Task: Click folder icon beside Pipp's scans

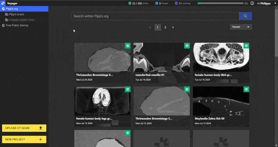Action: pyautogui.click(x=7, y=14)
